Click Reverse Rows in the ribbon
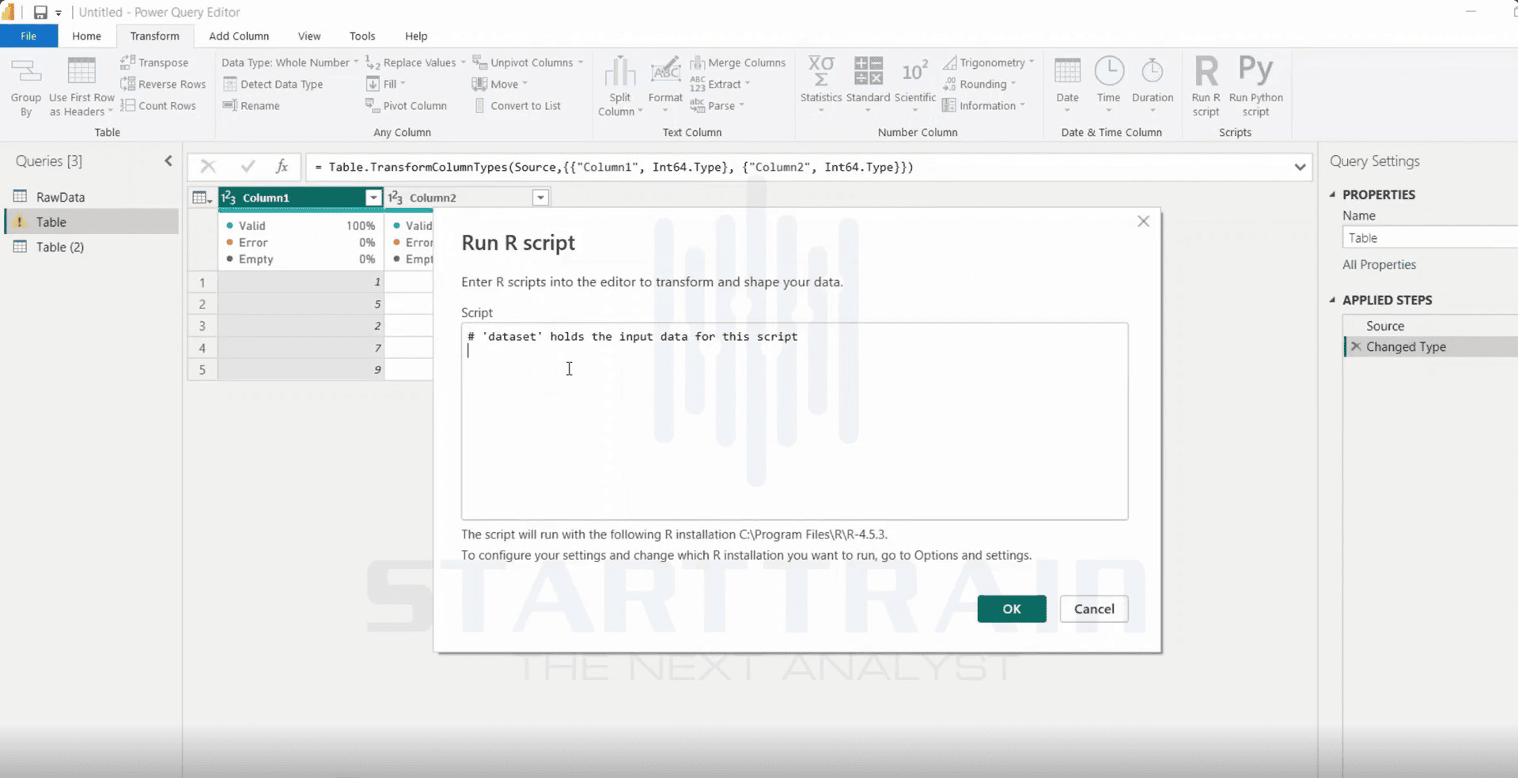This screenshot has width=1518, height=778. (x=163, y=84)
